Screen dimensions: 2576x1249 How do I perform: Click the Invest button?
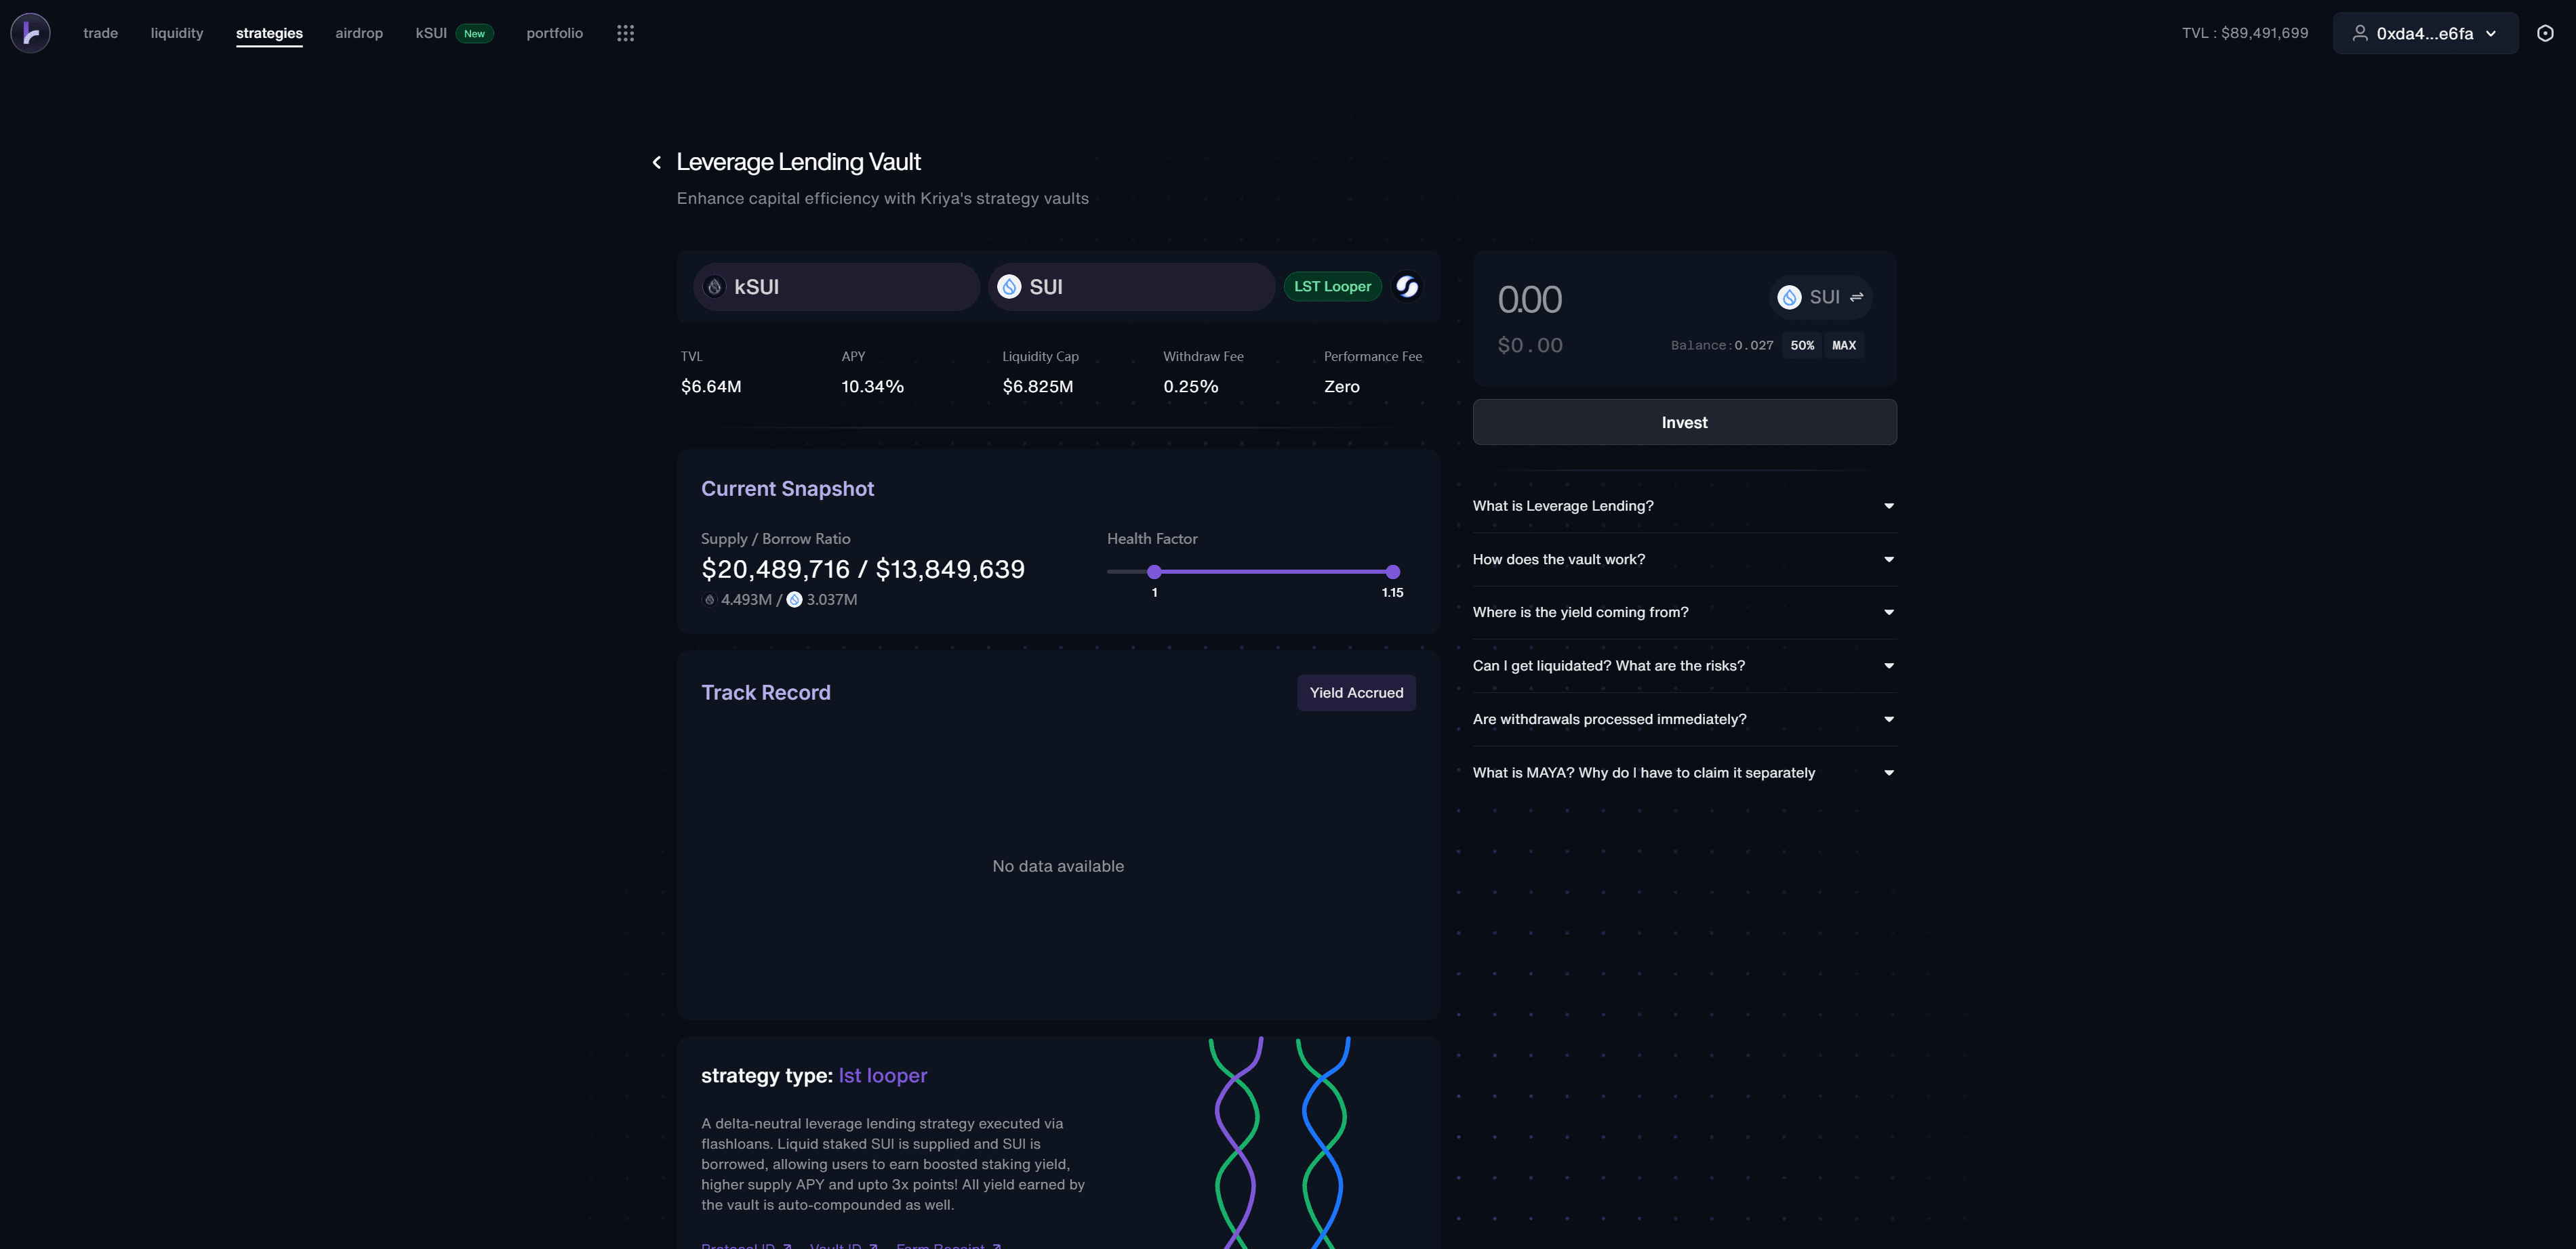(x=1684, y=423)
